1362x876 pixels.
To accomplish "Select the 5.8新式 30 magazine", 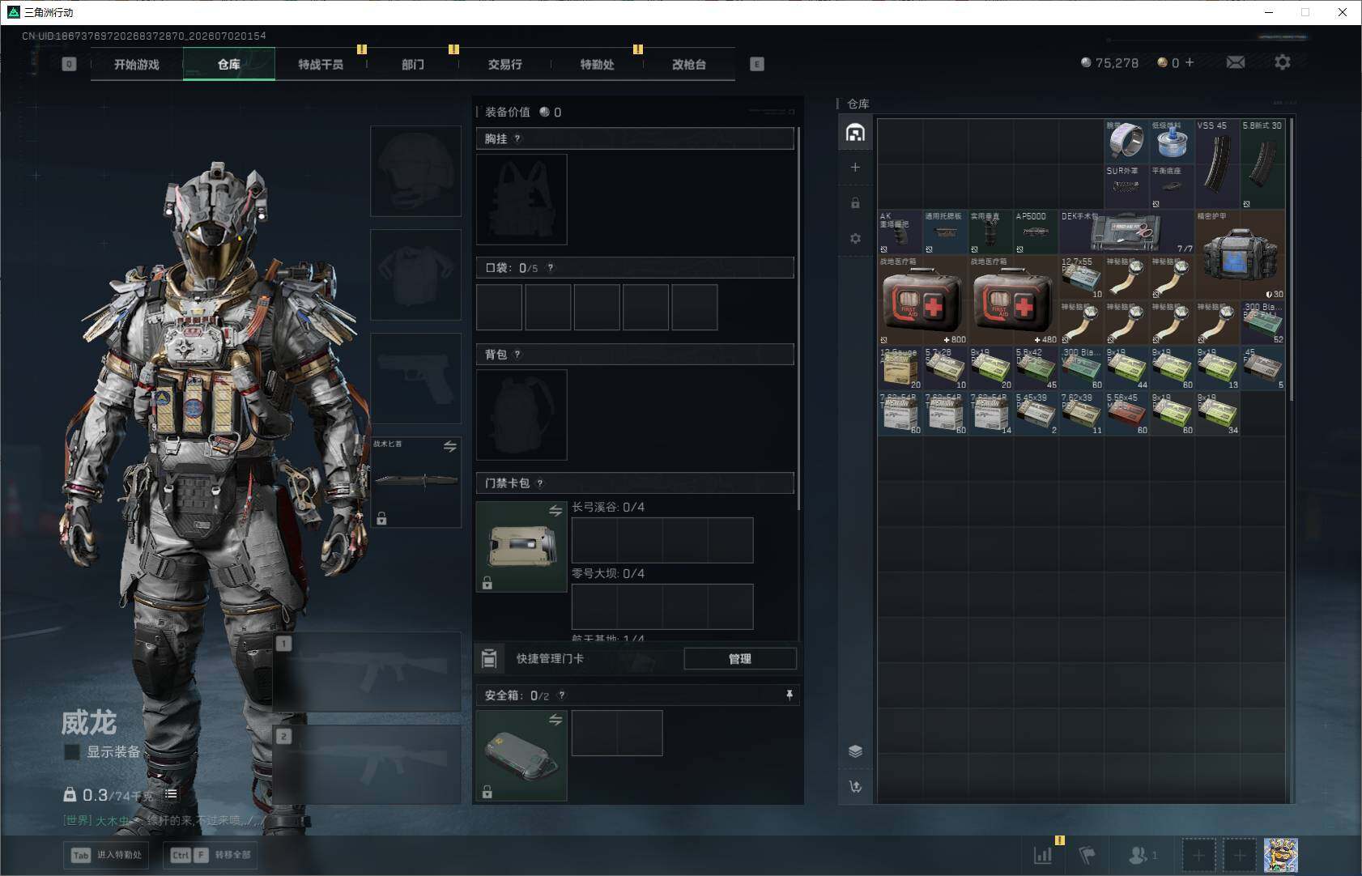I will [x=1262, y=164].
